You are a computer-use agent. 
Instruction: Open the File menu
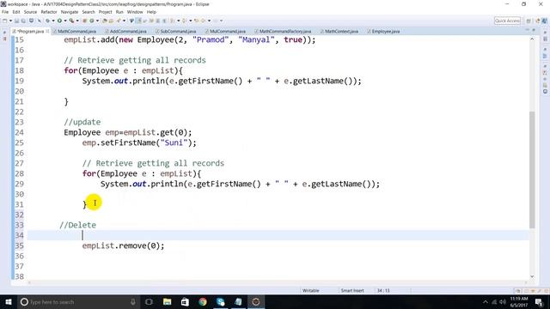5,12
